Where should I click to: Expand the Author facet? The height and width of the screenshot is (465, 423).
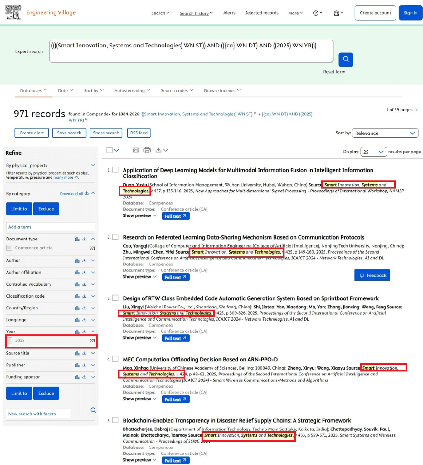93,261
